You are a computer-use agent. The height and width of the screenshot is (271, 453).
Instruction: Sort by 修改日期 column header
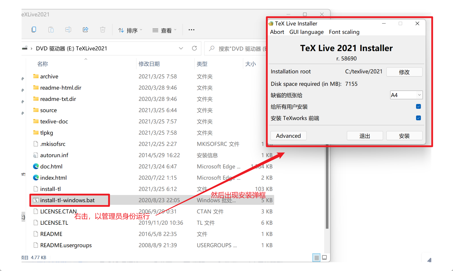point(149,64)
